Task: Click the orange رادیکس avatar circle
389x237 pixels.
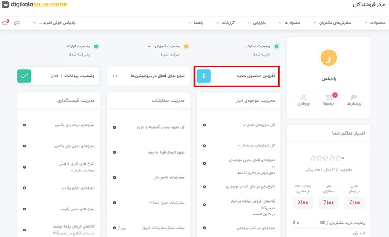Action: click(x=328, y=58)
